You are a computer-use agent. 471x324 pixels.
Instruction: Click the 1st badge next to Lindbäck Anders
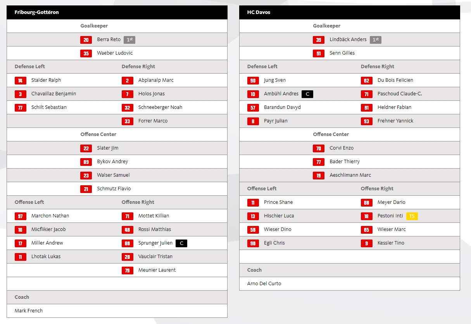tap(375, 40)
